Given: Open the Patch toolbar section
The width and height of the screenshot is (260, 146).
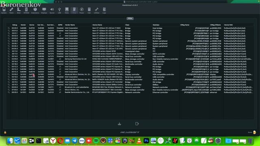Looking at the screenshot, I should click(11, 10).
